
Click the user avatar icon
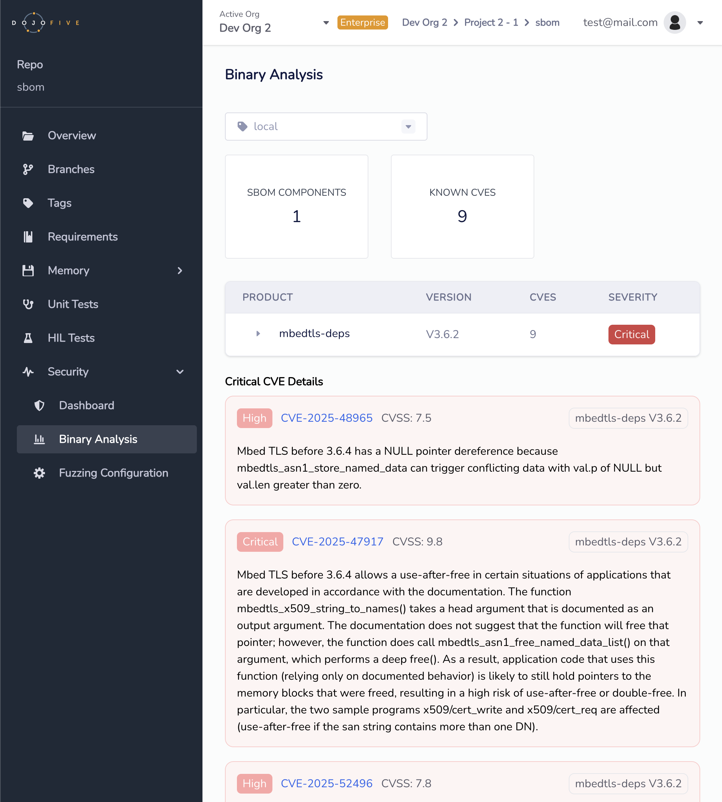coord(675,22)
